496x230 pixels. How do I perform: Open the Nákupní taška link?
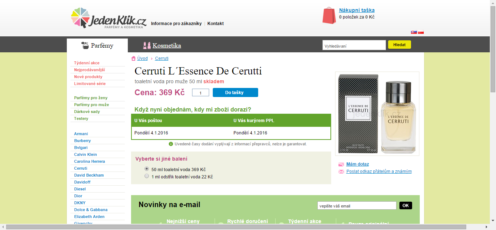pyautogui.click(x=357, y=10)
